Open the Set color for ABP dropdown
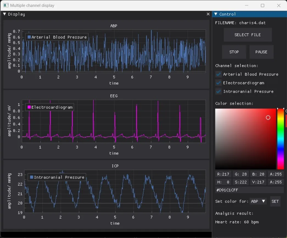The width and height of the screenshot is (287, 238). [258, 201]
